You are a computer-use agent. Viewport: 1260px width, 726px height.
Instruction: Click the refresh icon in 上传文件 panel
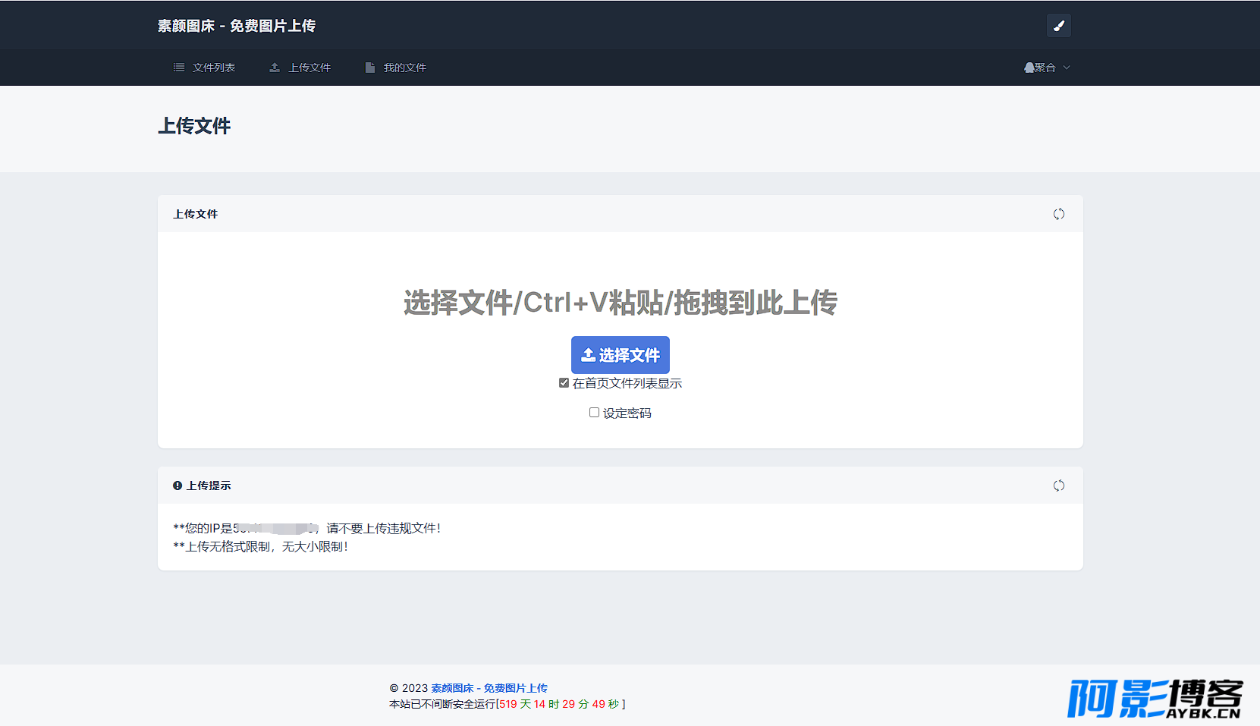[x=1059, y=214]
